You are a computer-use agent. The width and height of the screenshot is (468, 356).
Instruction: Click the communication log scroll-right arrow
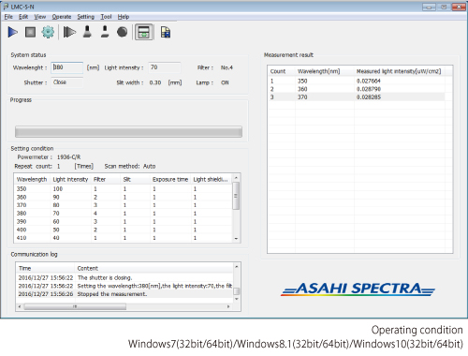(x=228, y=306)
